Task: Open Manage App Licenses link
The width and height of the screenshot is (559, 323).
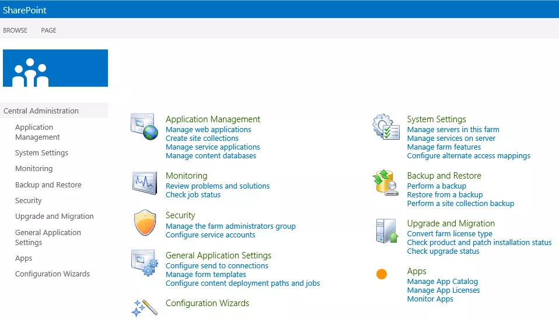Action: (443, 290)
